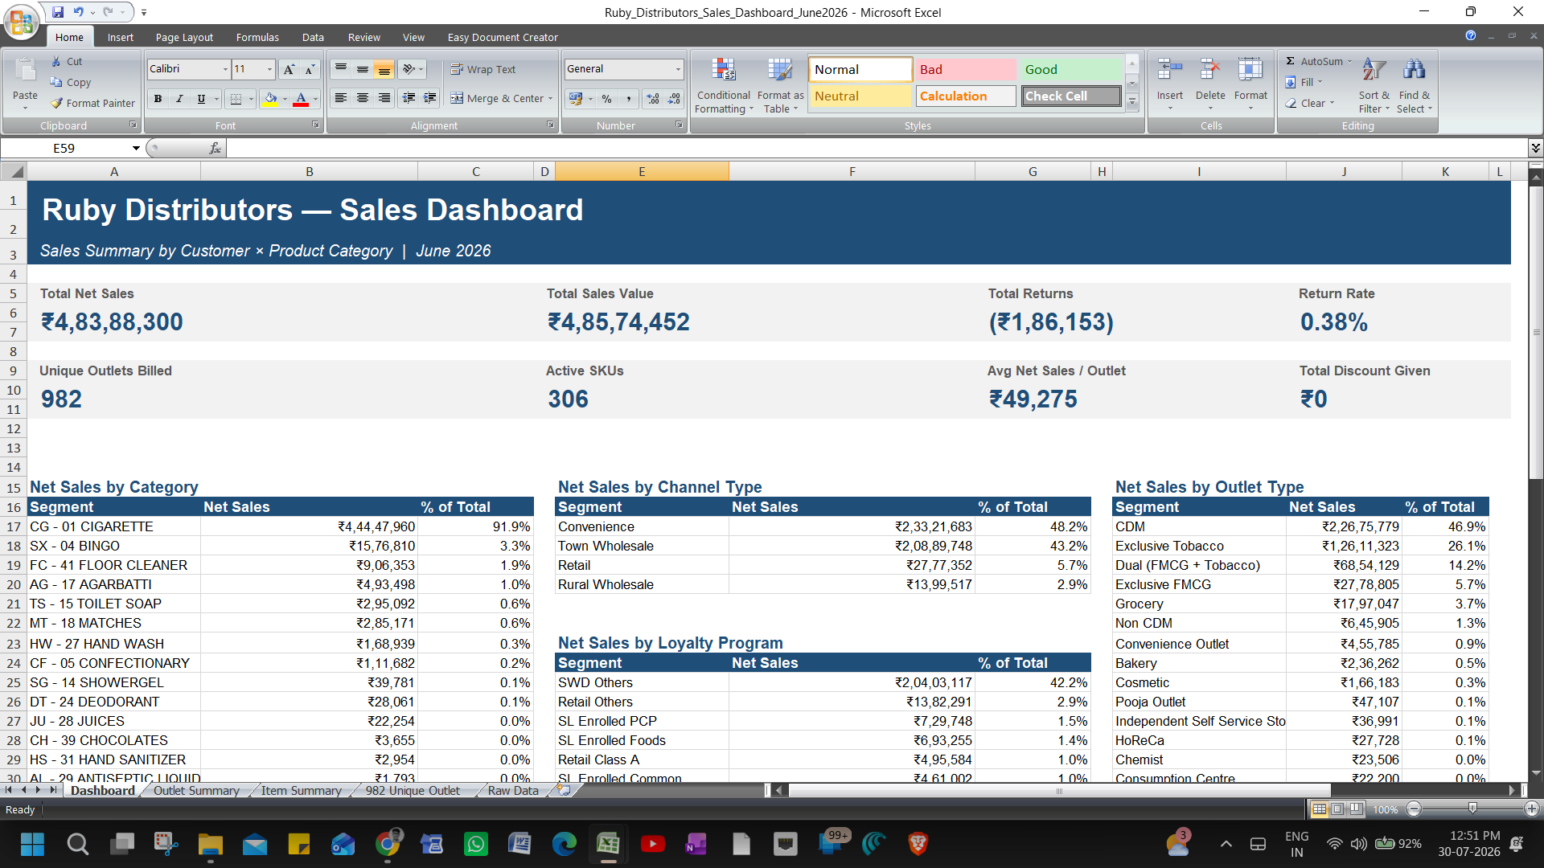Increase font size with Grow Font icon
This screenshot has width=1544, height=868.
coord(289,69)
